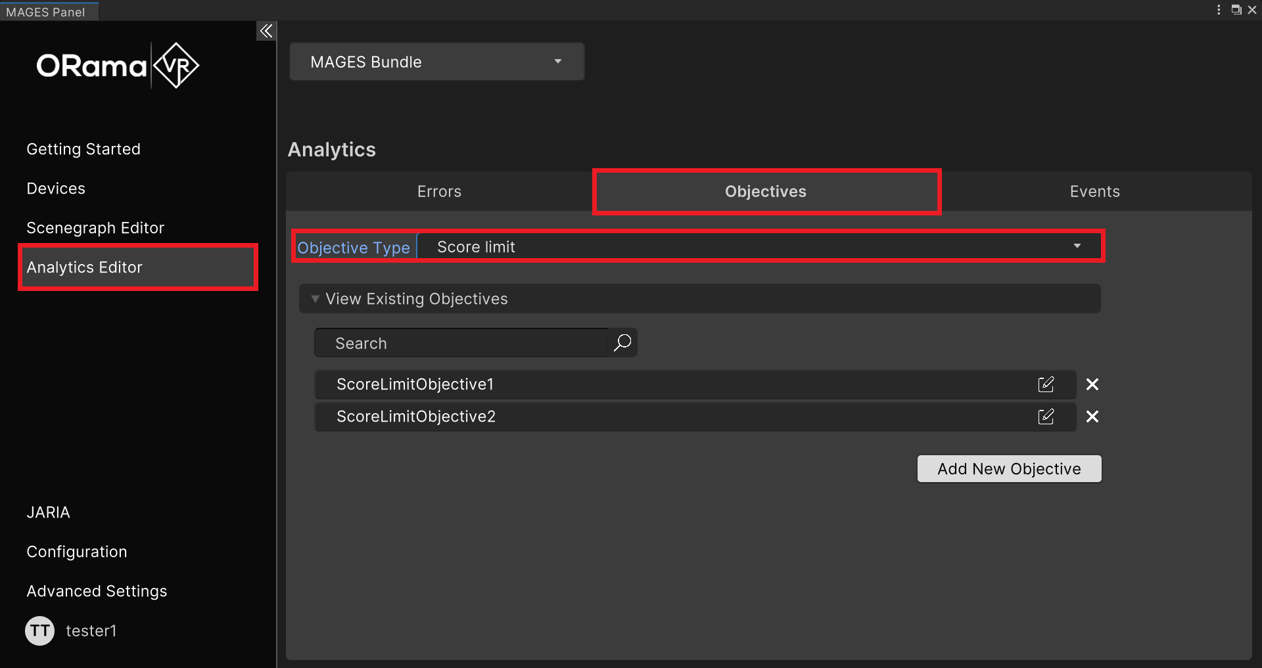Edit ScoreLimitObjective1 using the pencil icon
Viewport: 1262px width, 668px height.
click(x=1045, y=384)
